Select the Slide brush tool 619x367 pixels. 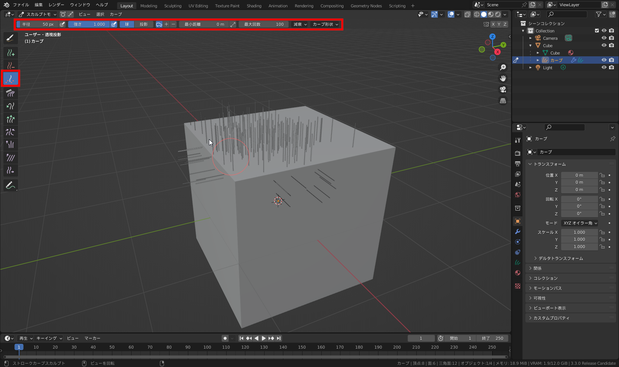click(10, 170)
